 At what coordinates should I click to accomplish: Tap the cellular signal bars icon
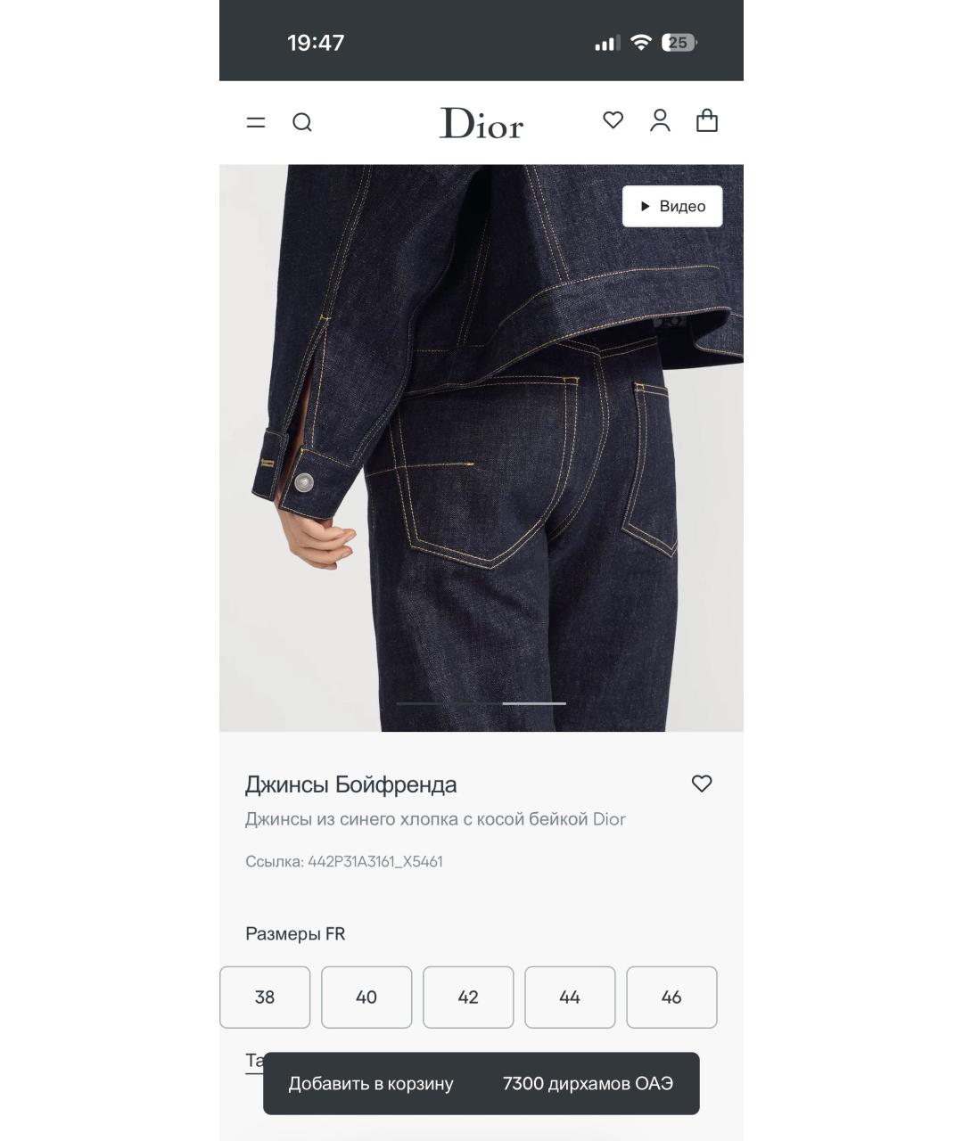[x=607, y=43]
